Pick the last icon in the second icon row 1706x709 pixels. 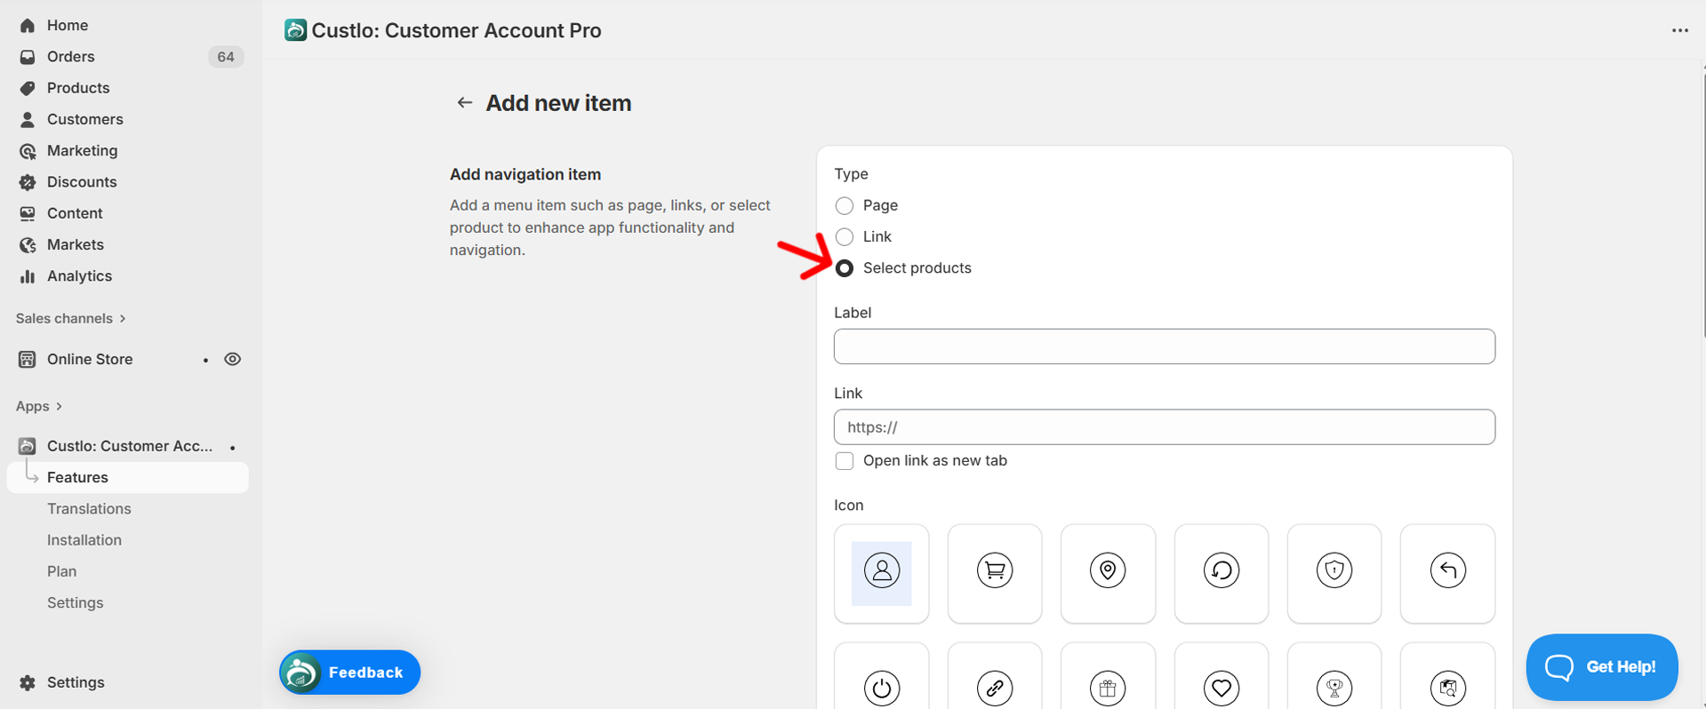[1447, 687]
